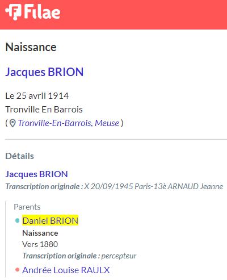Open the large Jacques BRION title link
227x280 pixels.
(x=44, y=72)
